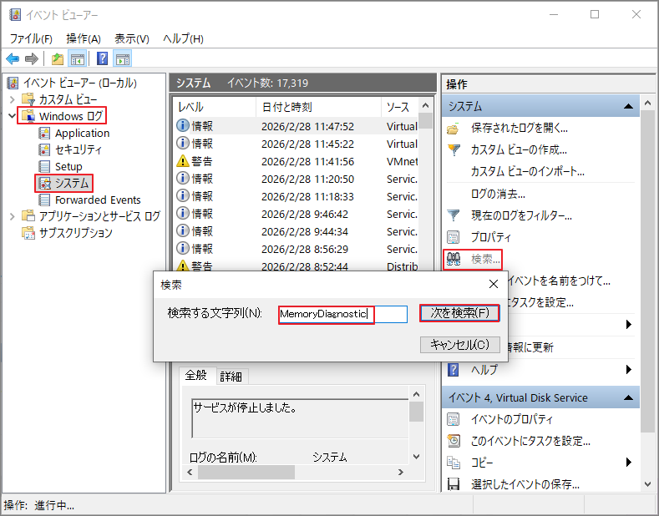This screenshot has height=516, width=659.
Task: Close the 検索 dialog with X
Action: point(494,285)
